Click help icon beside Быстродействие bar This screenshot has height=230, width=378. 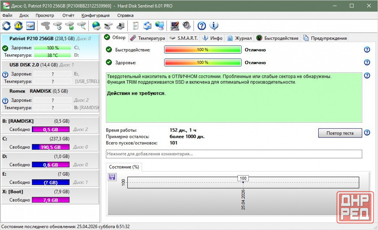(x=367, y=50)
